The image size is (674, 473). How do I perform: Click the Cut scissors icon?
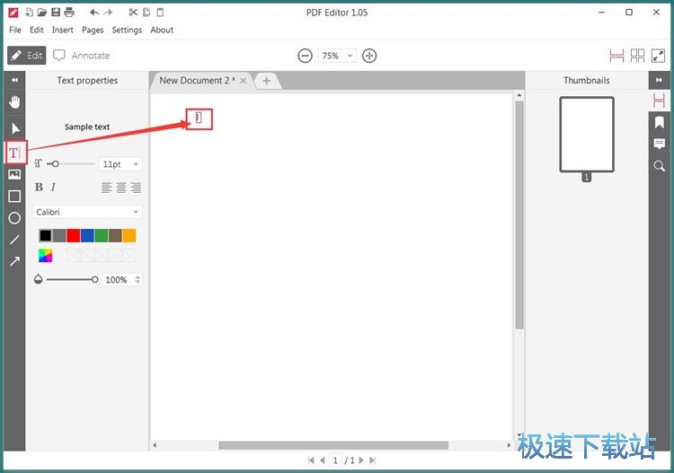[133, 12]
